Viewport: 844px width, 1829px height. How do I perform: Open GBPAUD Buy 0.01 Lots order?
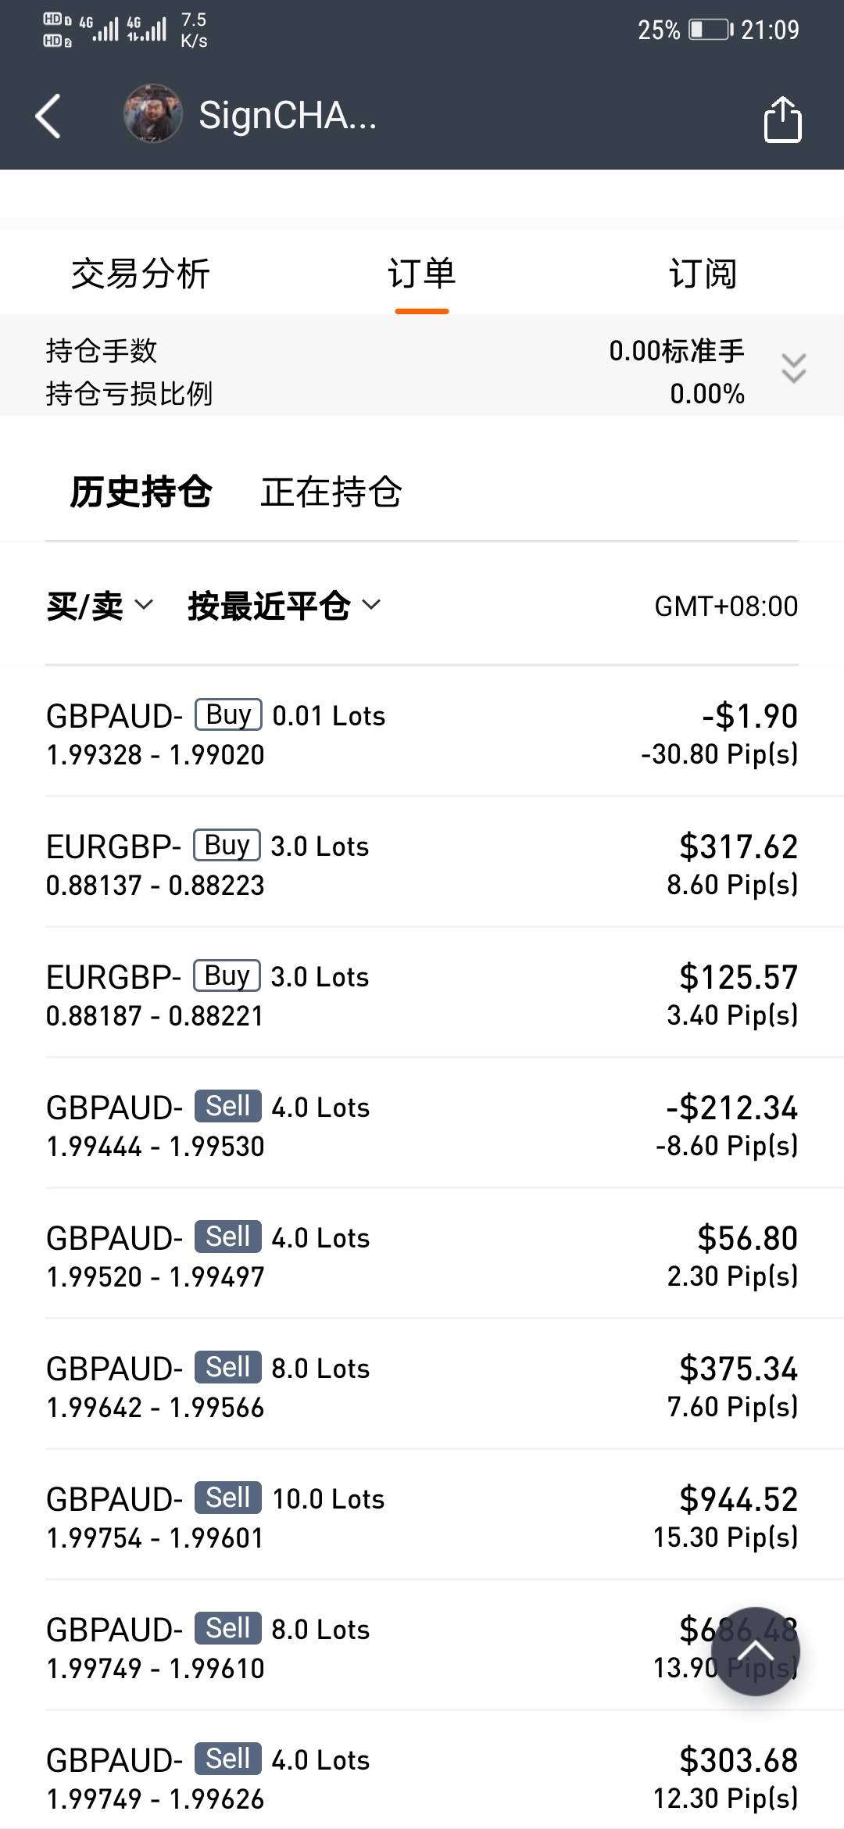422,734
